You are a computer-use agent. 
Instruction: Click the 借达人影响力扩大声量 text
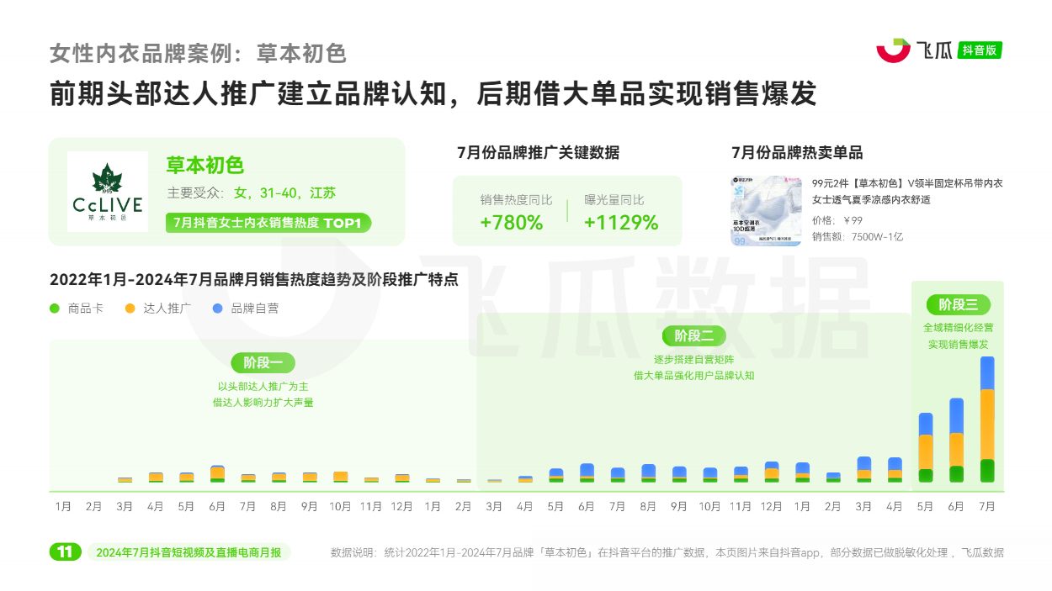coord(263,403)
